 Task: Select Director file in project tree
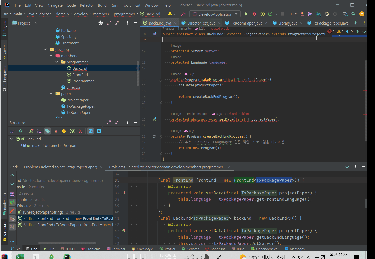tap(74, 87)
